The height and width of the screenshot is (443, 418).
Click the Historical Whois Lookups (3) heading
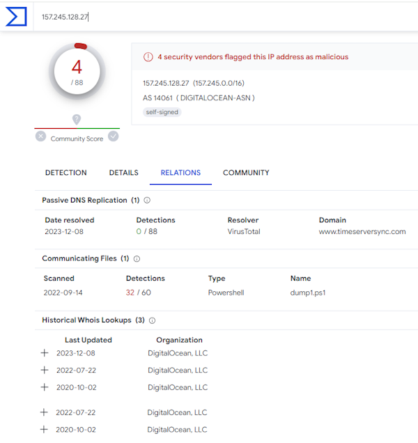point(93,320)
